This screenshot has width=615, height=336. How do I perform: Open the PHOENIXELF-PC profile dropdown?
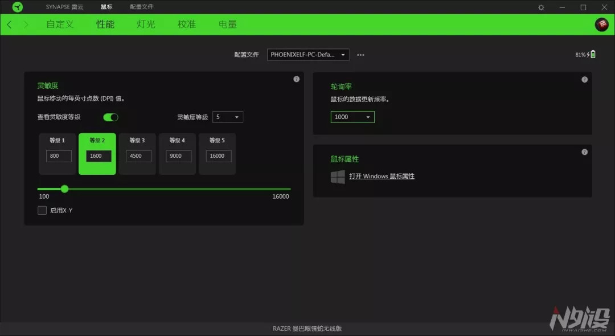click(307, 55)
